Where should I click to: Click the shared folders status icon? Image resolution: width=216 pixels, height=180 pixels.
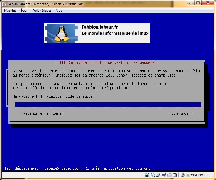coord(169,175)
